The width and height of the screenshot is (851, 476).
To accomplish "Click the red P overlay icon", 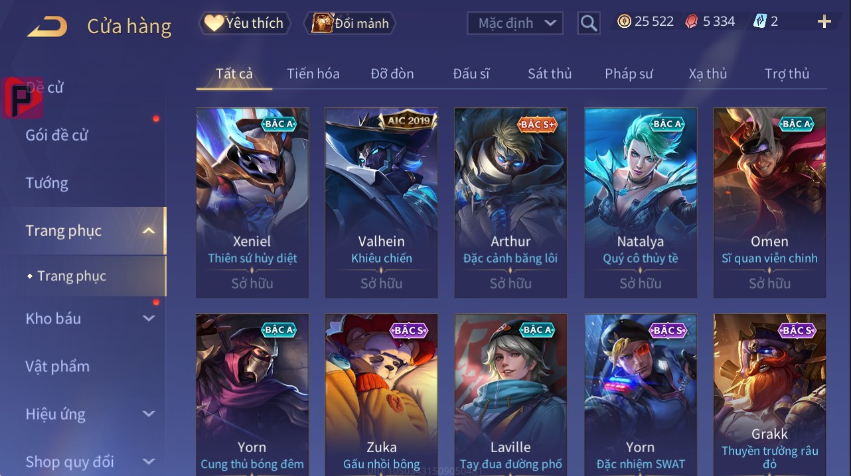I will coord(23,98).
